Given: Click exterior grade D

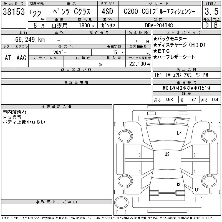Looking at the screenshot, I should point(207,25).
